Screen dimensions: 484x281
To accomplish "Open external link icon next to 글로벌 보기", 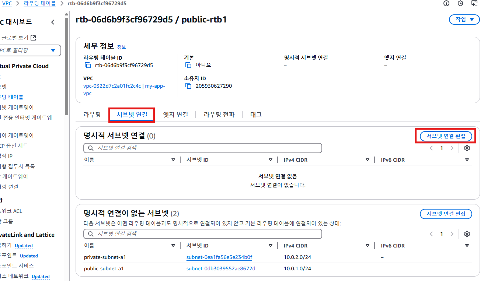I will [x=33, y=38].
